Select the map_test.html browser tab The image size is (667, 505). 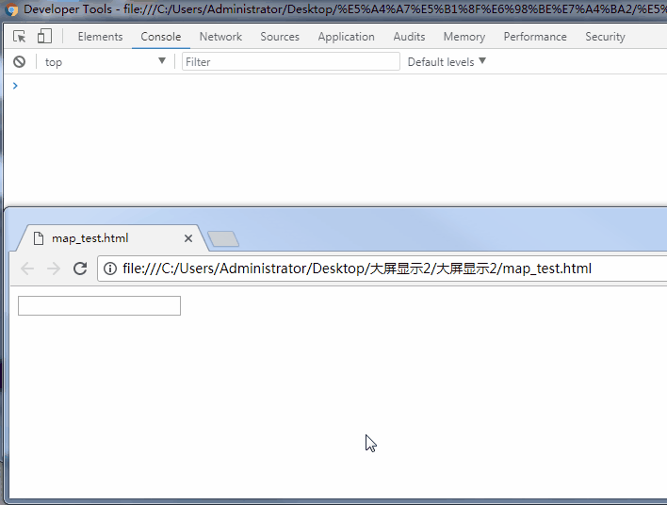point(111,238)
